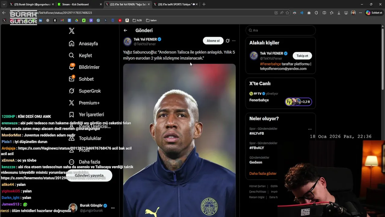Screen dimensions: 385x217
Task: Open Premium+ X icon
Action: [72, 103]
